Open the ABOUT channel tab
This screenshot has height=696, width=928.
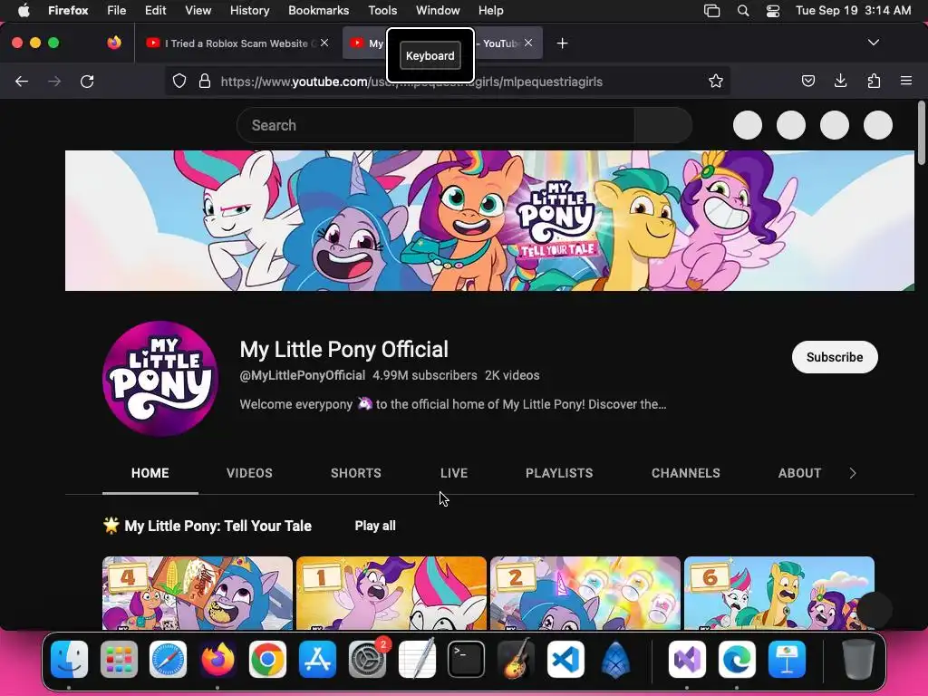coord(799,473)
